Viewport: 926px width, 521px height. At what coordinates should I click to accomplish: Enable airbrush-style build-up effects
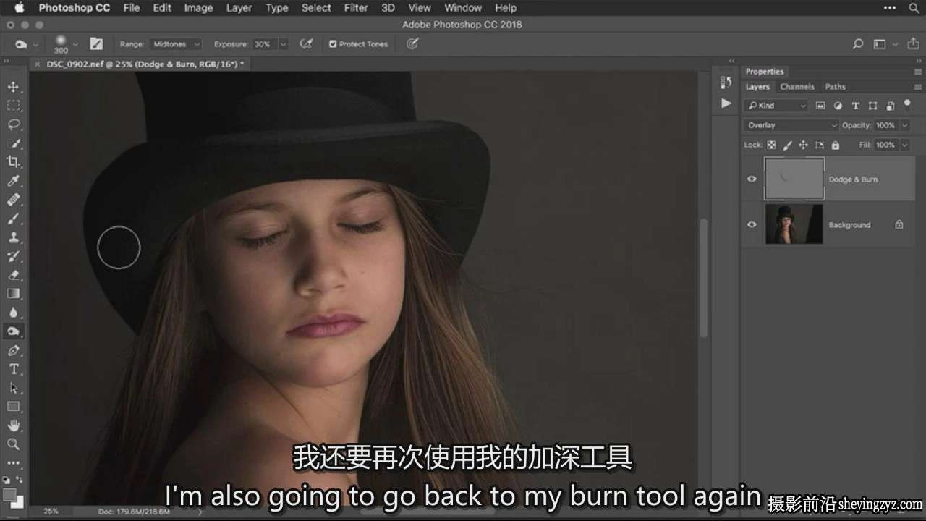pyautogui.click(x=306, y=44)
